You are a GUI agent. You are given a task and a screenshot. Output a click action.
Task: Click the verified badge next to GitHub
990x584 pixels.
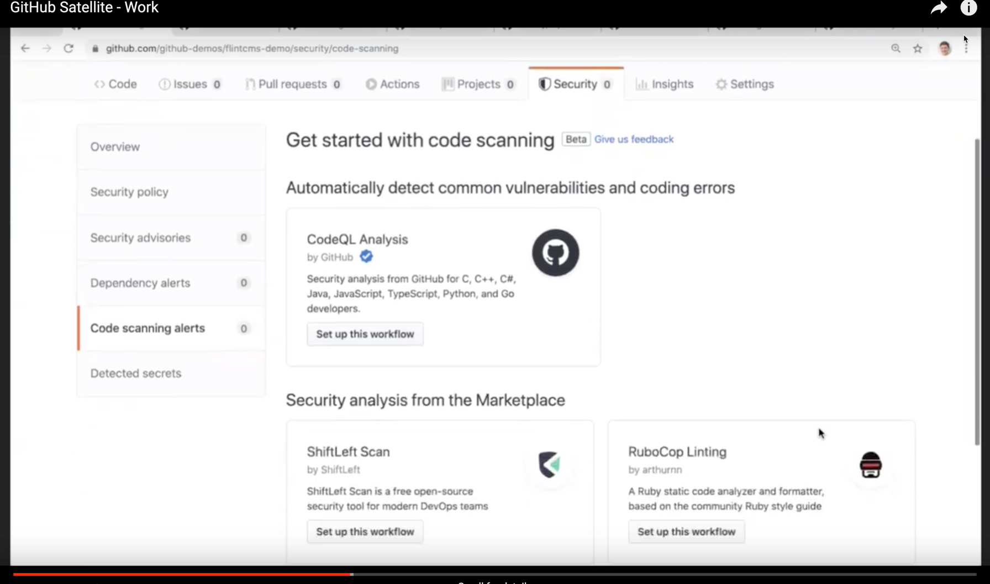tap(366, 256)
